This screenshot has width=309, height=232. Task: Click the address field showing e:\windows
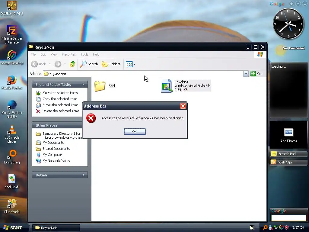click(x=143, y=74)
